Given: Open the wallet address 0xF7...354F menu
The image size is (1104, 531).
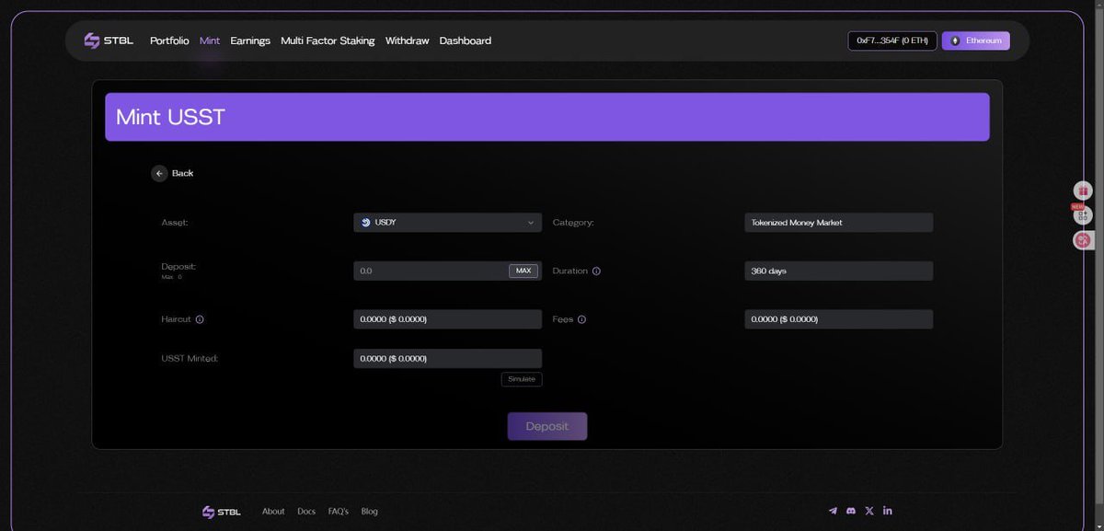Looking at the screenshot, I should click(891, 40).
